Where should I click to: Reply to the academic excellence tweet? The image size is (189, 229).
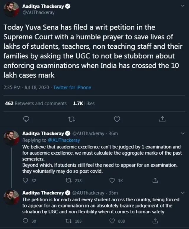pos(26,180)
